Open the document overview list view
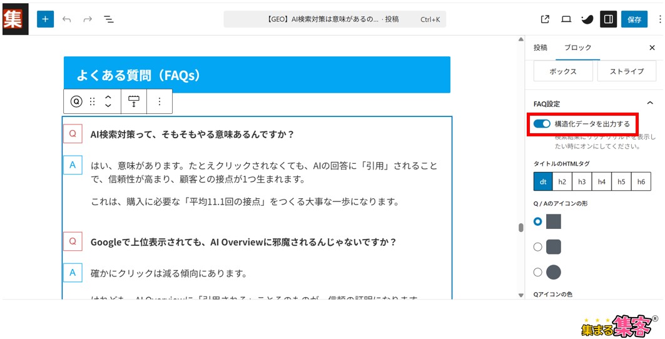Viewport: 665px width, 339px height. [109, 19]
